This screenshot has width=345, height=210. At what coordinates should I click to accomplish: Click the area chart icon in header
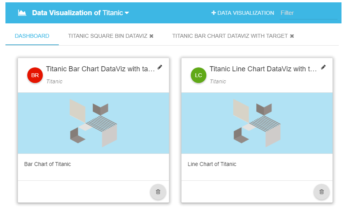22,13
